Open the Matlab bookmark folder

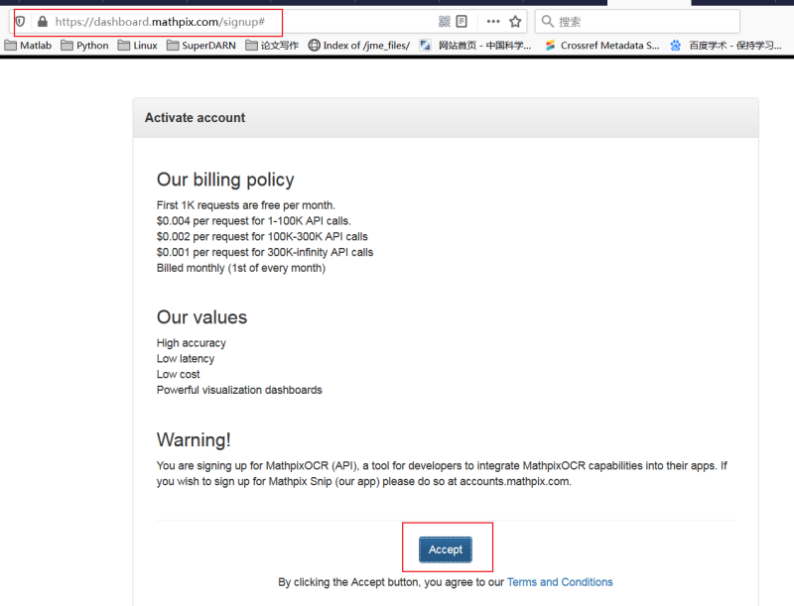click(29, 46)
